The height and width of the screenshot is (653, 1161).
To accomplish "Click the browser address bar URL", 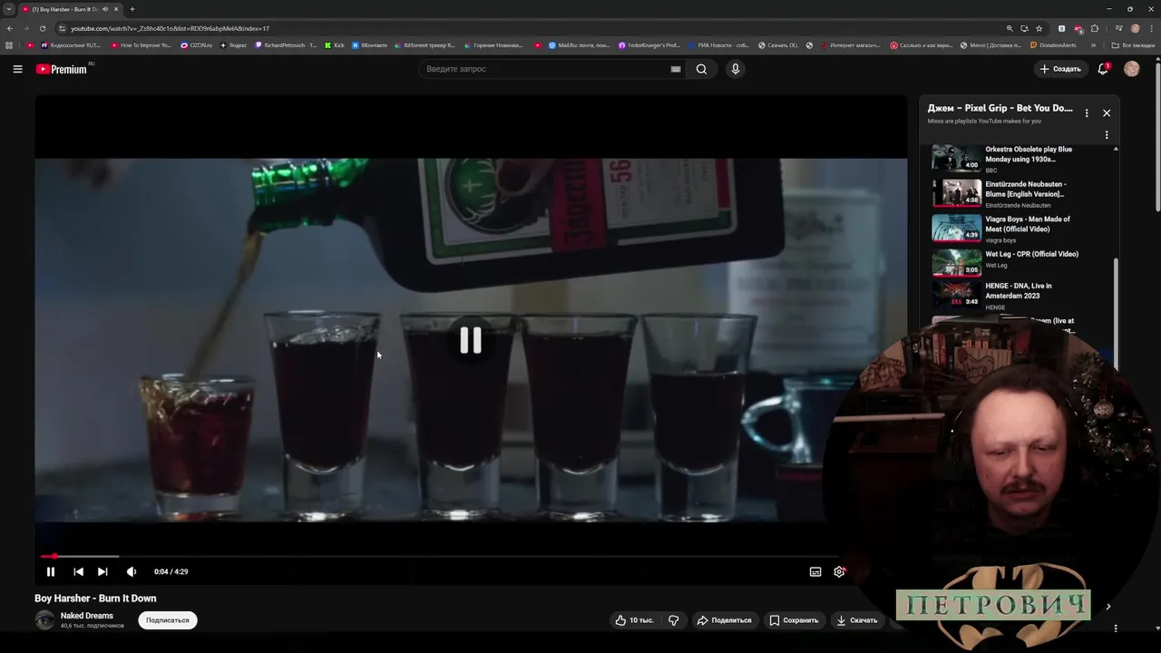I will [x=171, y=28].
